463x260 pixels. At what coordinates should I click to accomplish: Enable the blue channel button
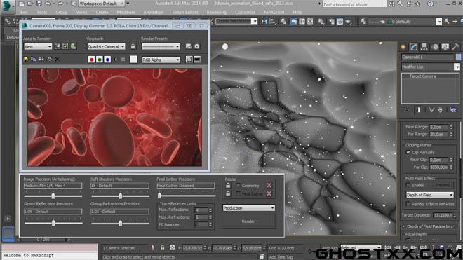(x=107, y=60)
